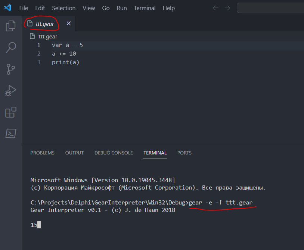This screenshot has height=250, width=304.
Task: Switch to the OUTPUT panel tab
Action: pyautogui.click(x=74, y=153)
